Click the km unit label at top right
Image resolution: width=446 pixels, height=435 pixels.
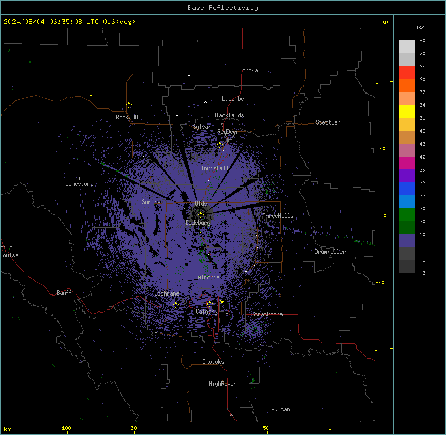(x=385, y=22)
